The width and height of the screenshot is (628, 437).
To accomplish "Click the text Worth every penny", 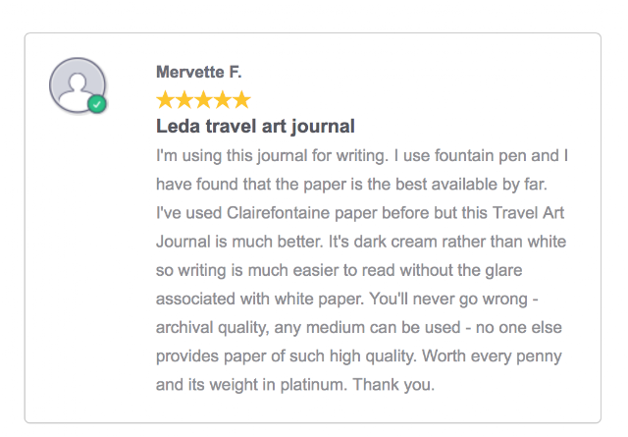I will (492, 356).
